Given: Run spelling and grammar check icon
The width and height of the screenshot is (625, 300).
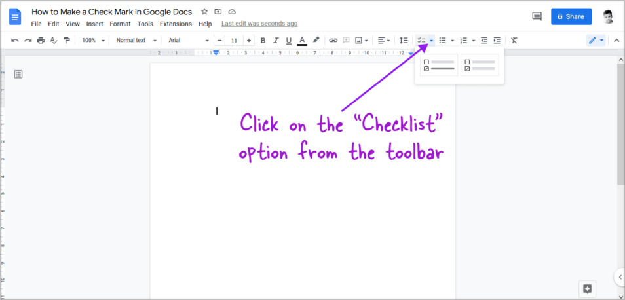Looking at the screenshot, I should click(54, 40).
